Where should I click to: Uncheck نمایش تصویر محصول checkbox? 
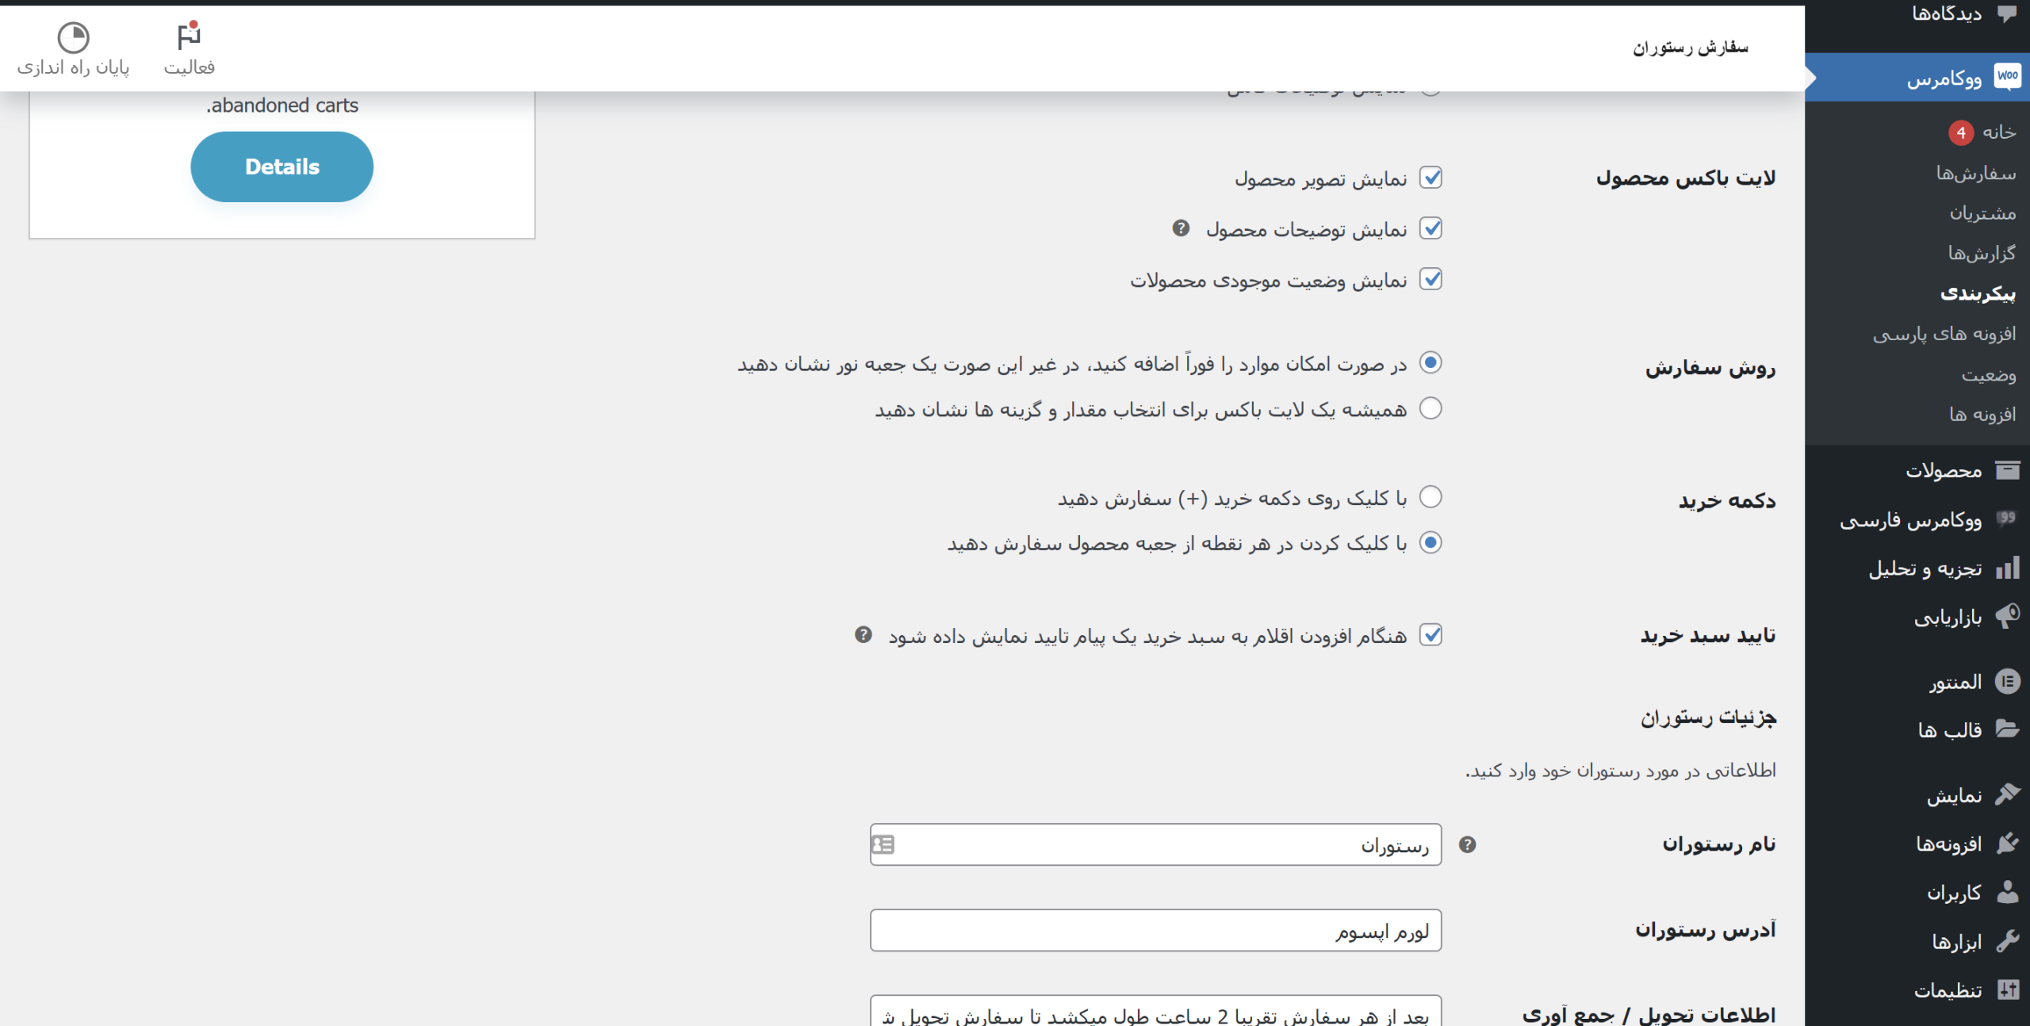pyautogui.click(x=1431, y=178)
